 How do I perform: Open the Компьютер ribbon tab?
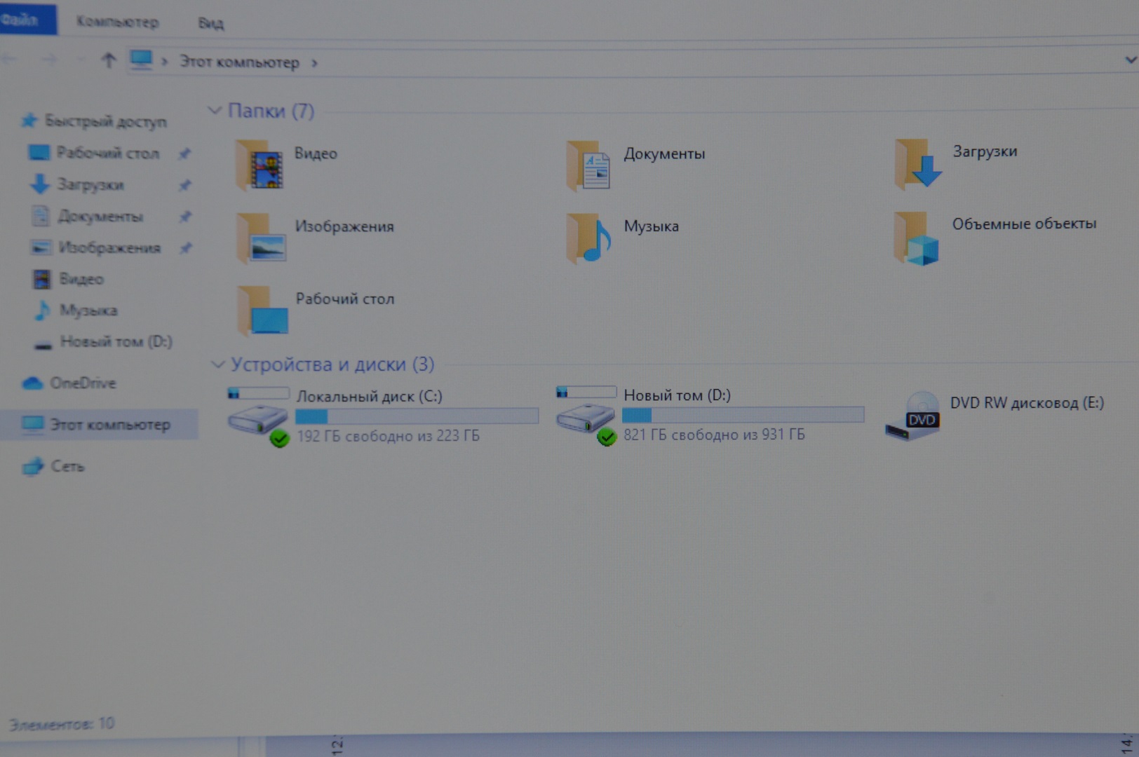(117, 22)
